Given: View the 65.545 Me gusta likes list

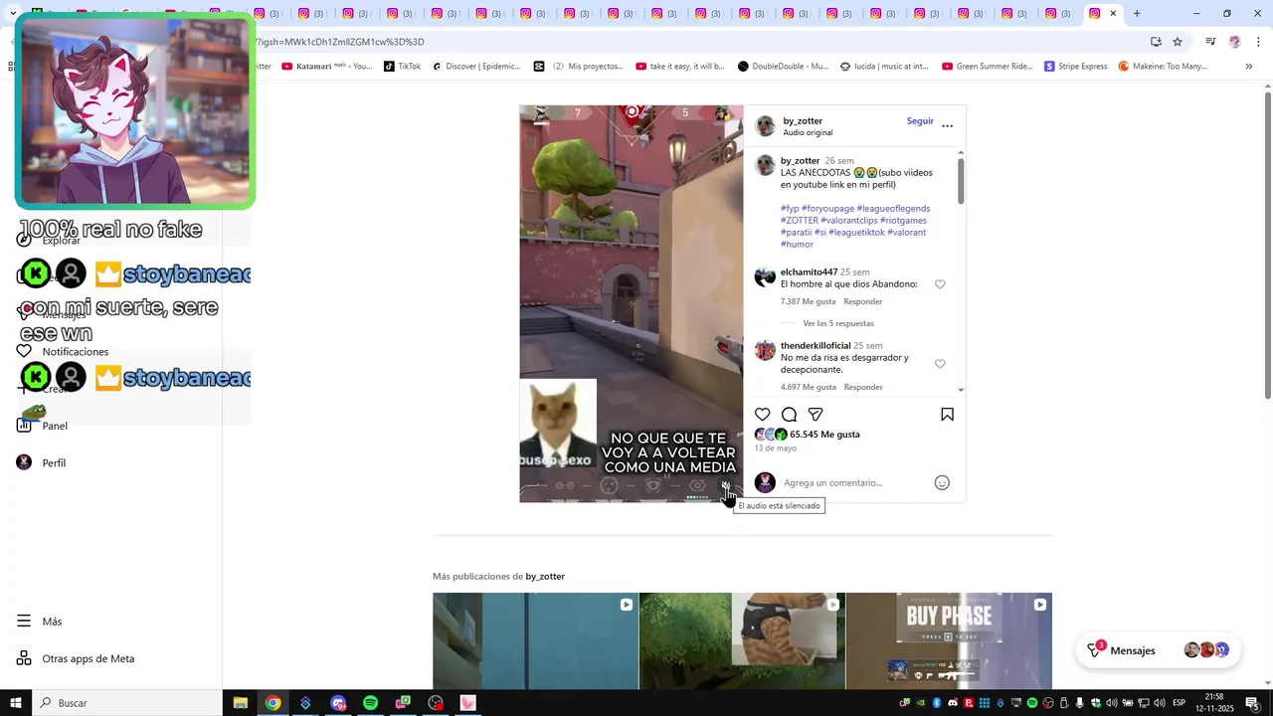Looking at the screenshot, I should (824, 435).
